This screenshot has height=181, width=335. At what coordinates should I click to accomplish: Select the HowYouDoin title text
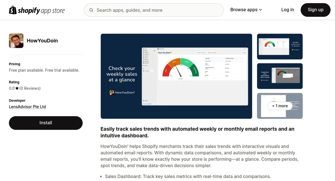click(x=42, y=41)
